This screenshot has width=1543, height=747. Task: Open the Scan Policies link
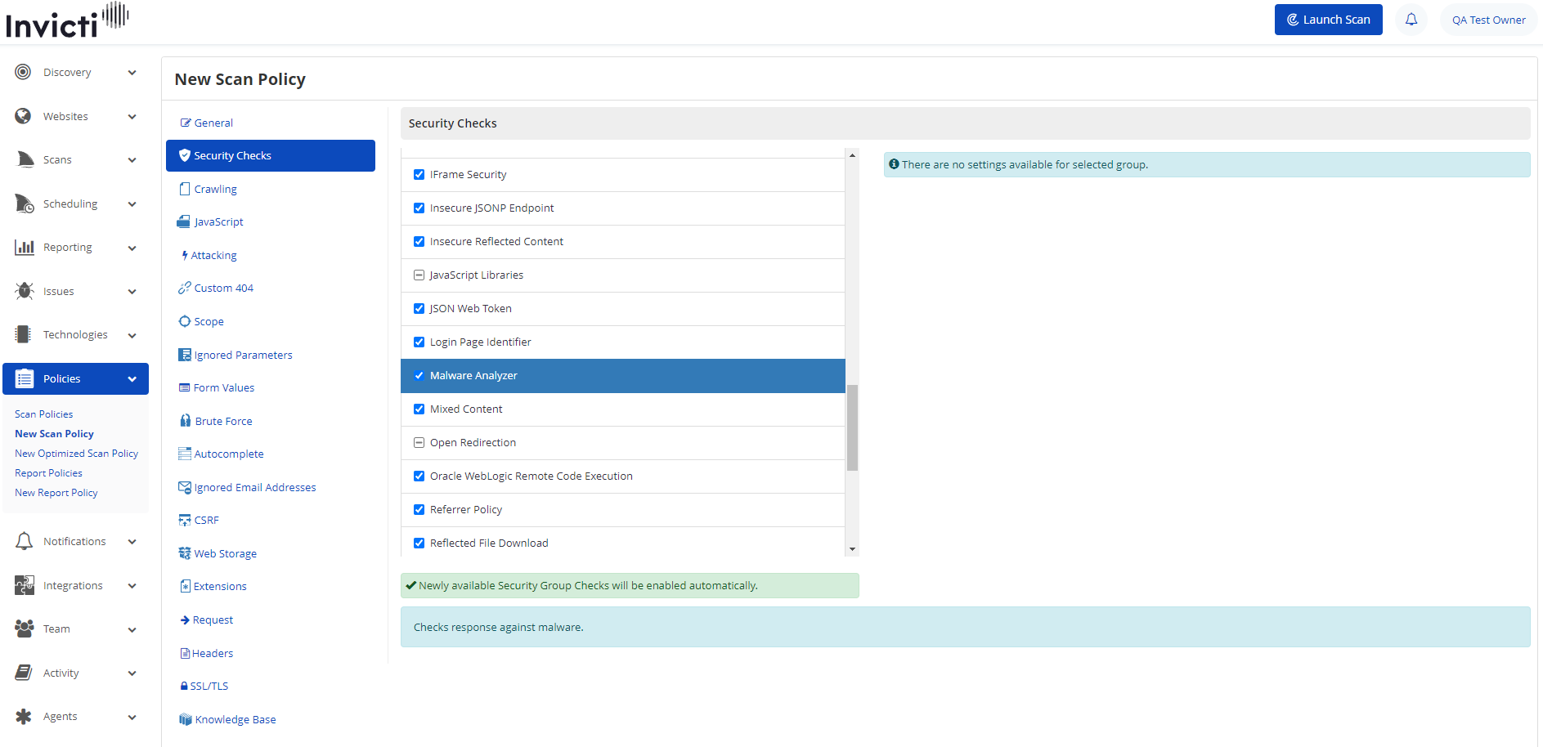pyautogui.click(x=44, y=414)
